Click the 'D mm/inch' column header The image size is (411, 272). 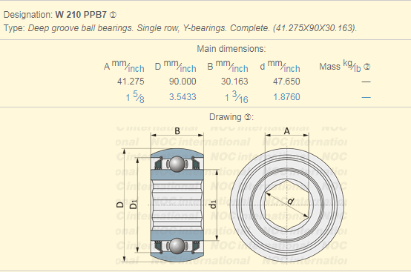[175, 67]
